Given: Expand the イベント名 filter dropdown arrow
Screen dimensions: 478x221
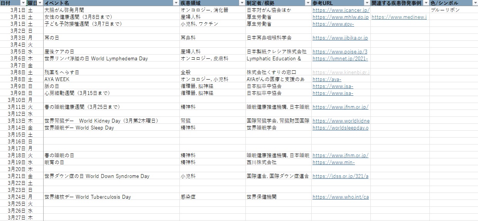Looking at the screenshot, I should 176,3.
